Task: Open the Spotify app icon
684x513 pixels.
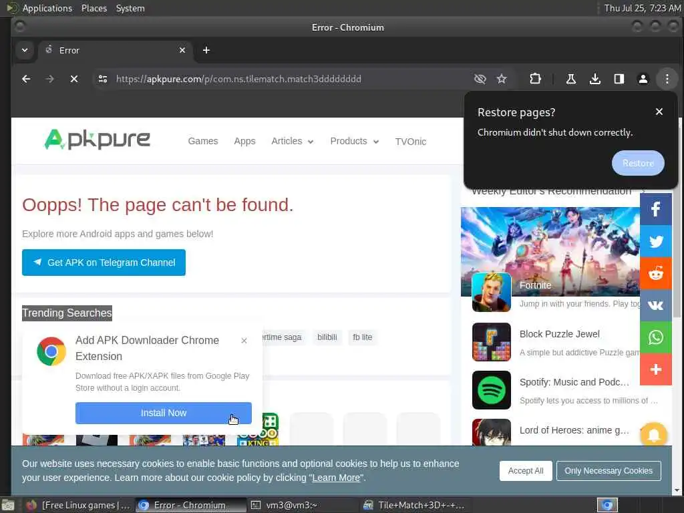Action: point(491,390)
